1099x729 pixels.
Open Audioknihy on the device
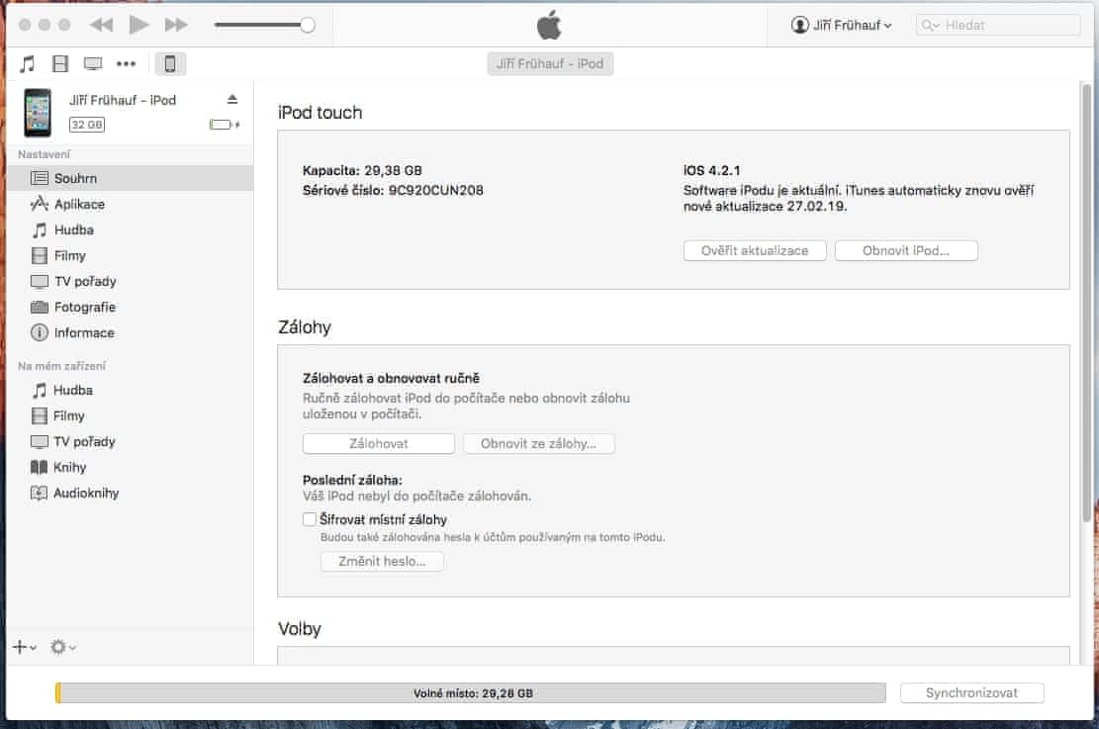[x=131, y=493]
